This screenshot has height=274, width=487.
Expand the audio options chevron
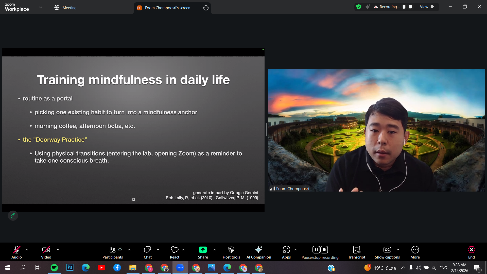[27, 250]
